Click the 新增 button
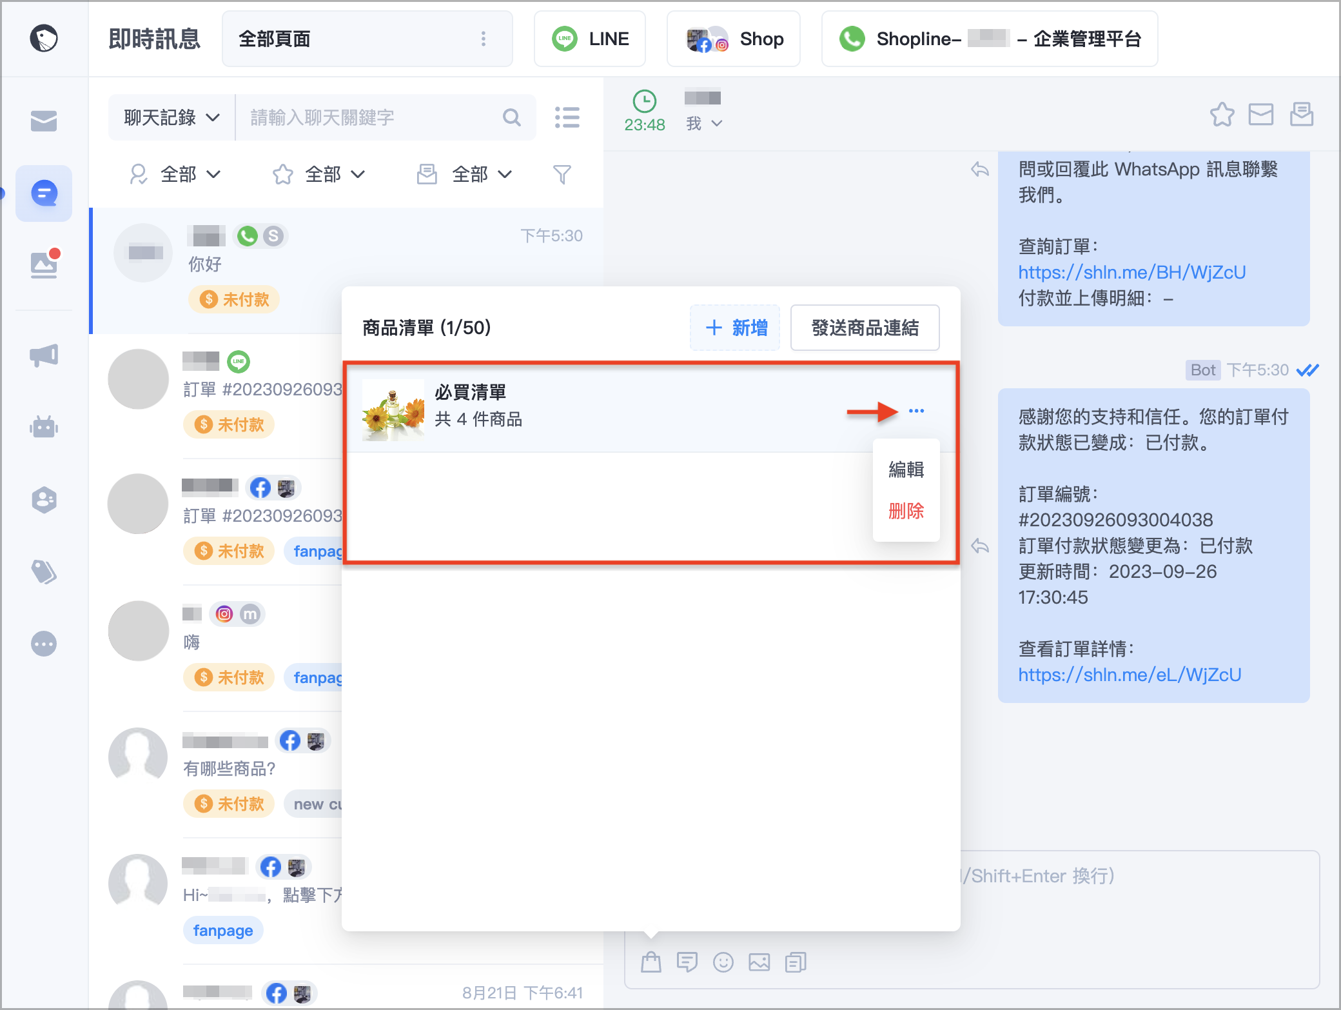Screen dimensions: 1341x1010 click(x=735, y=328)
